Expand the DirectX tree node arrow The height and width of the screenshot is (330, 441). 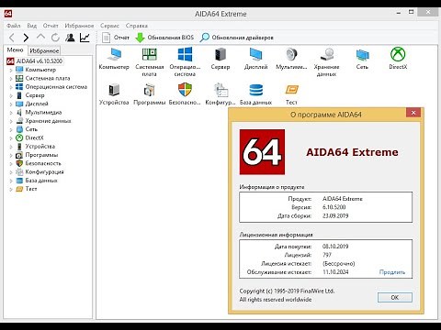coord(11,138)
